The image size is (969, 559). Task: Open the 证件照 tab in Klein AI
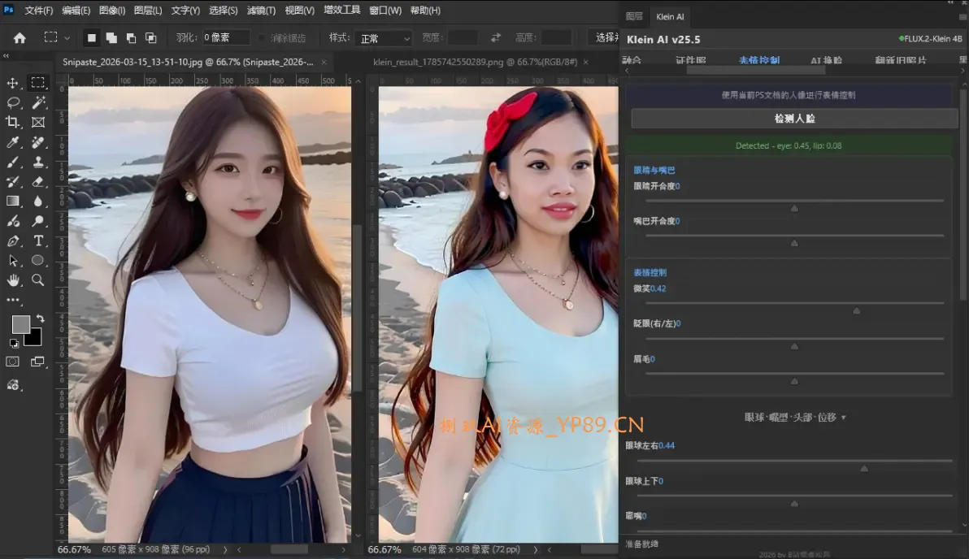pyautogui.click(x=691, y=60)
